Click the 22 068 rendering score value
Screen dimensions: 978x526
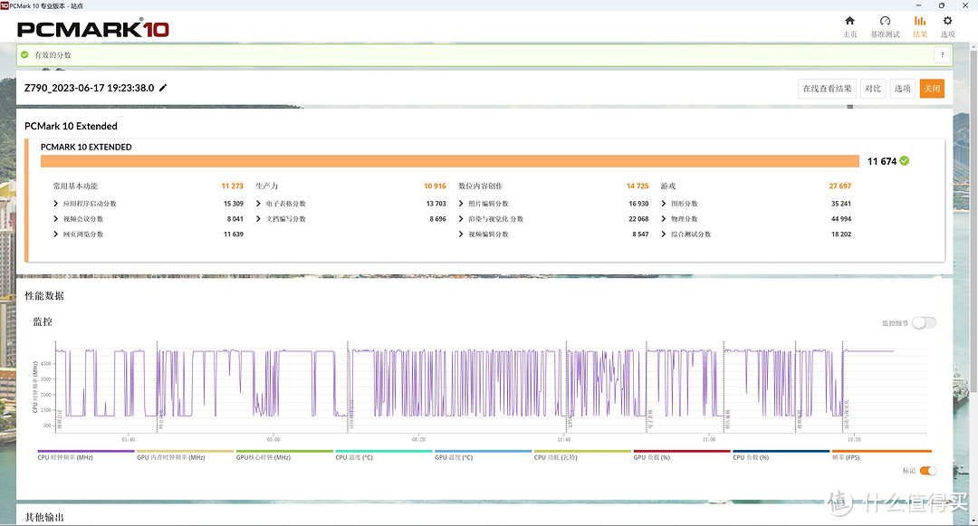tap(638, 219)
